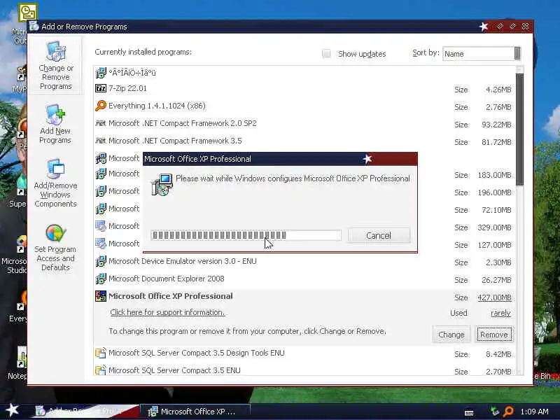This screenshot has height=420, width=560.
Task: Click the Change button for Office XP
Action: coord(451,335)
